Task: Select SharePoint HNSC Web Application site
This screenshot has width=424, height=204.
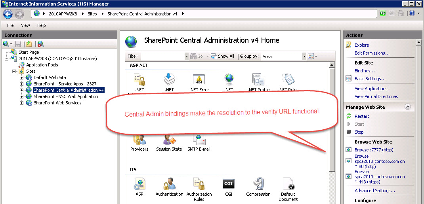Action: (66, 96)
